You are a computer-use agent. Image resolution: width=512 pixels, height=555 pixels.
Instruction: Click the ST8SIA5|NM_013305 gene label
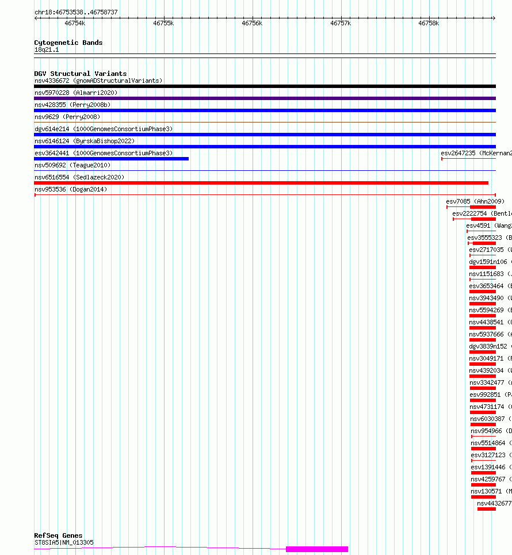[x=64, y=542]
